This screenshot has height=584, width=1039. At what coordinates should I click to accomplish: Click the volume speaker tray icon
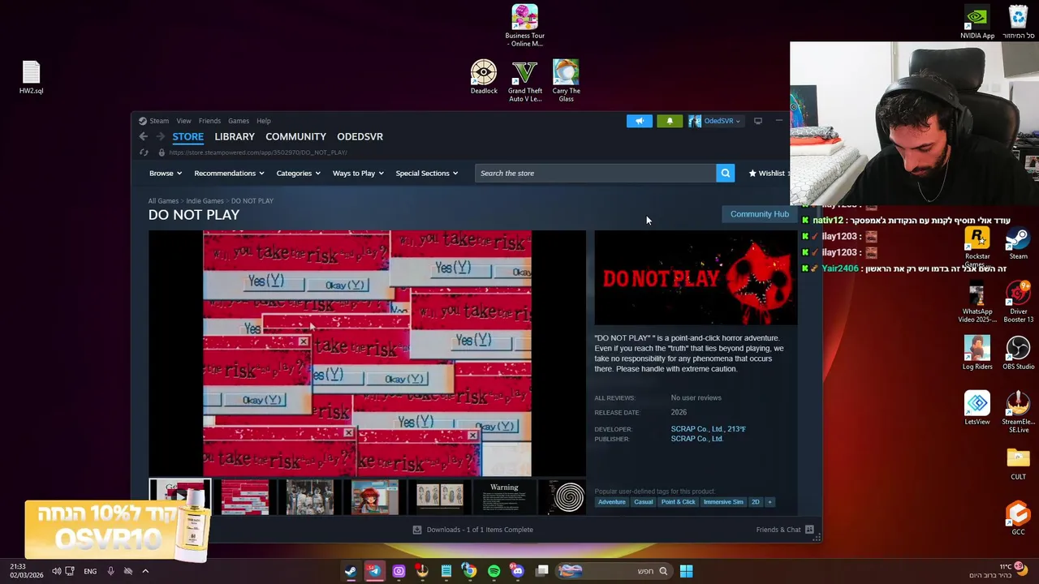click(x=56, y=571)
